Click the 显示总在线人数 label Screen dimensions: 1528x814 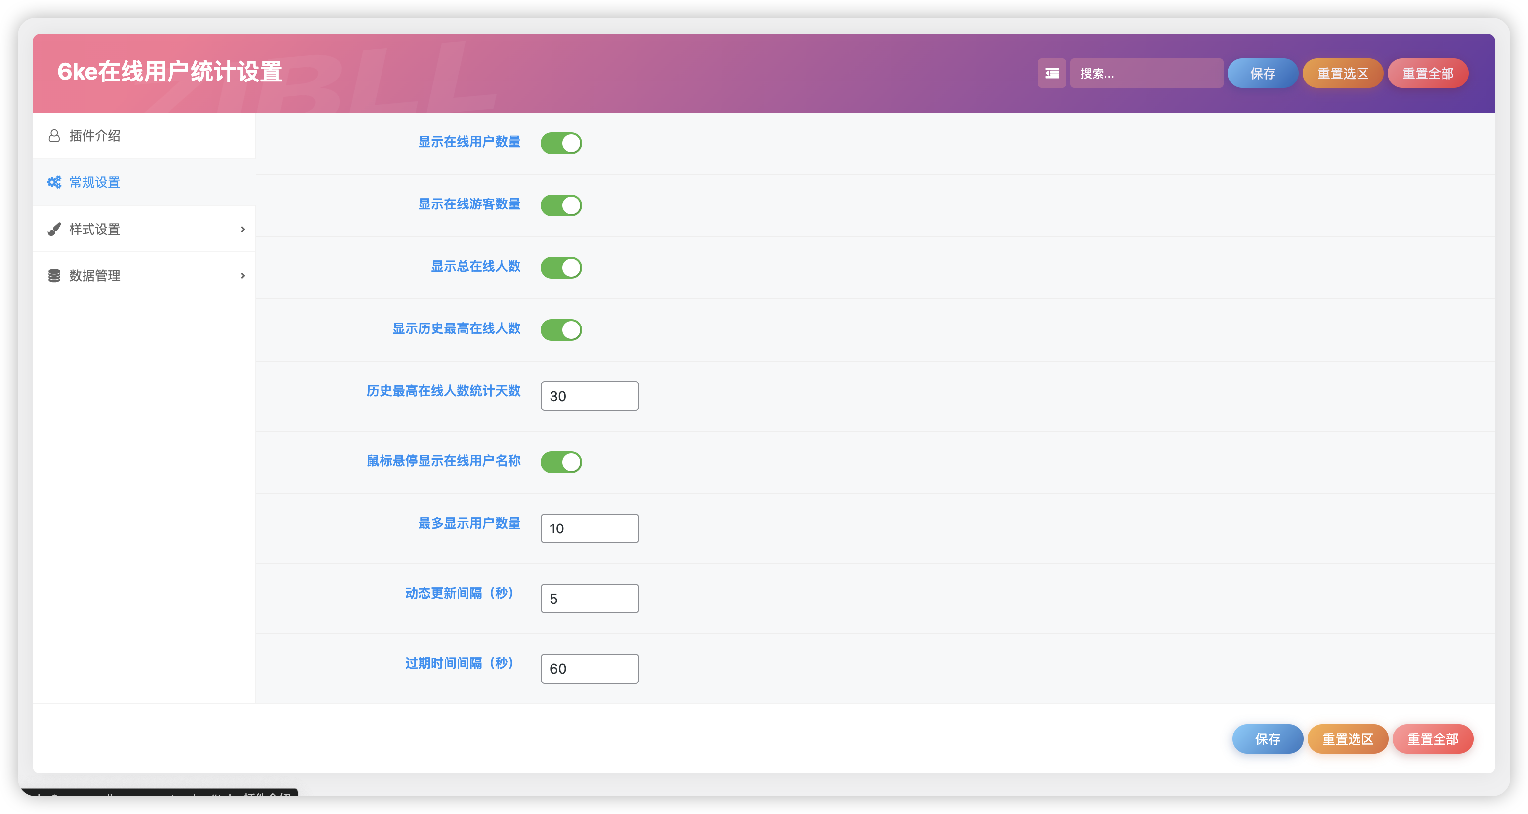(x=476, y=266)
